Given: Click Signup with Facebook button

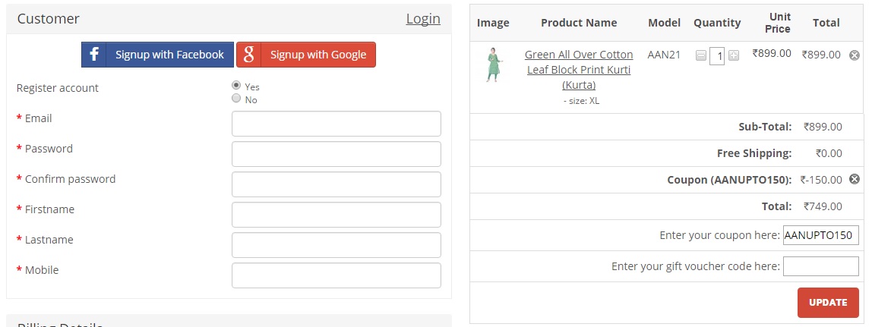Looking at the screenshot, I should 157,55.
